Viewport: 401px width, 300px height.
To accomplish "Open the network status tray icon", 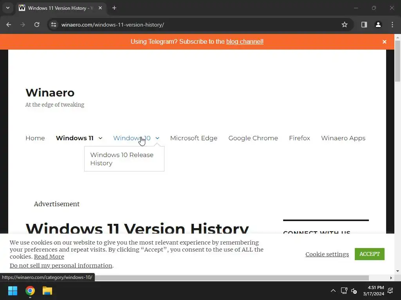I will (x=344, y=291).
